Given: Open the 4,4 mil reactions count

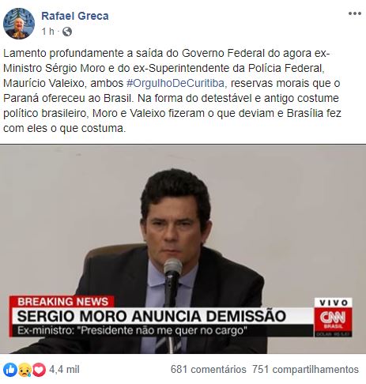Looking at the screenshot, I should [x=64, y=370].
